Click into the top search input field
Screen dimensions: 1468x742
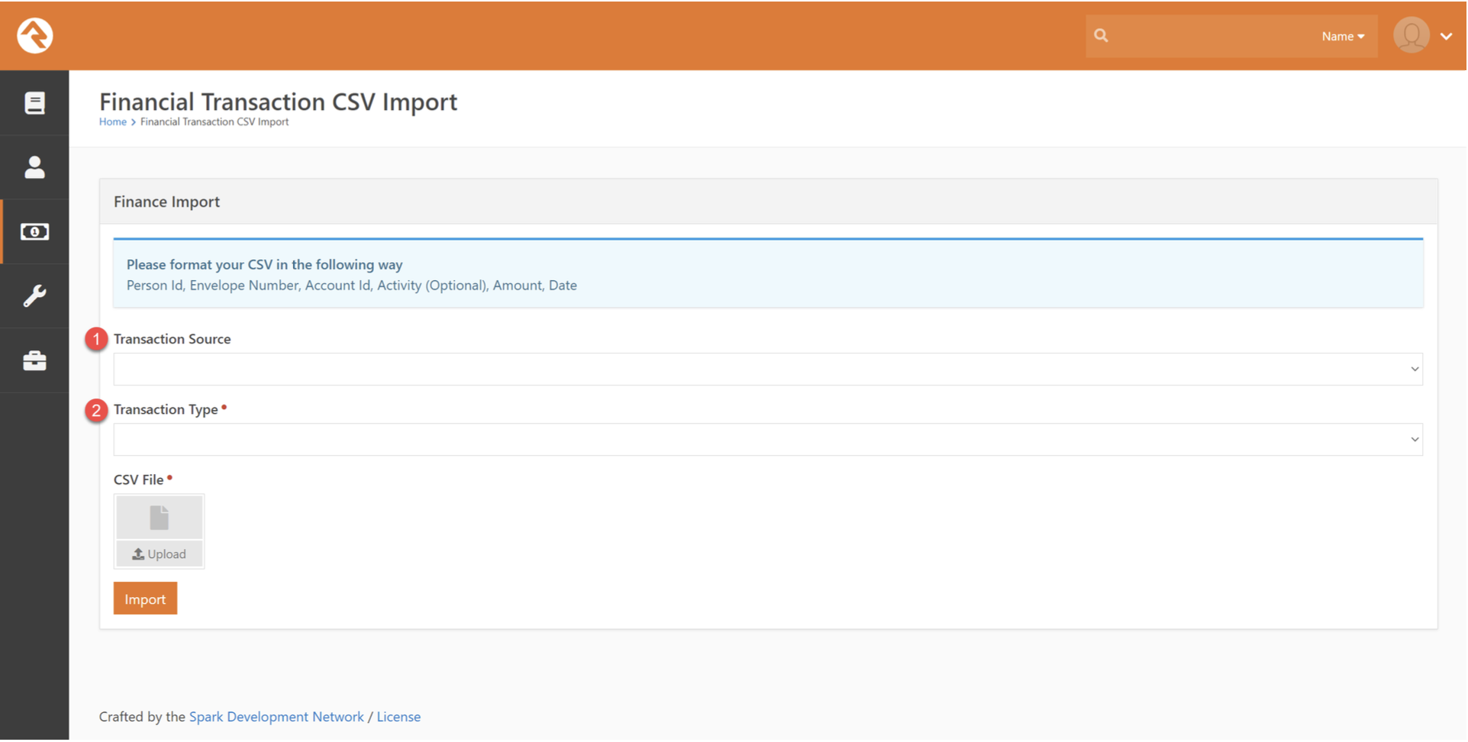tap(1210, 36)
